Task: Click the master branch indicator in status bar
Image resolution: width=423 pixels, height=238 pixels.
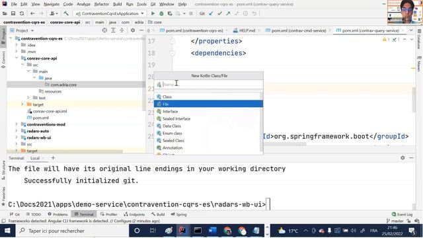Action: coord(395,221)
